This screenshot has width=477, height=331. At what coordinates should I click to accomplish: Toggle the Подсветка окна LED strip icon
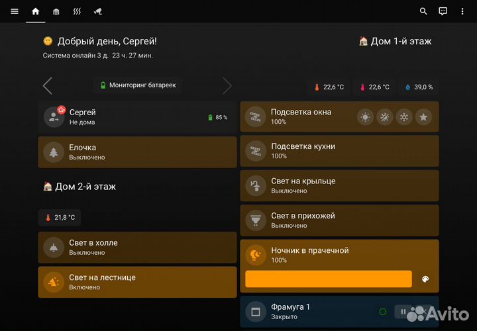click(x=256, y=117)
